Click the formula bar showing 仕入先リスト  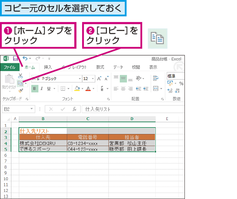133,109
